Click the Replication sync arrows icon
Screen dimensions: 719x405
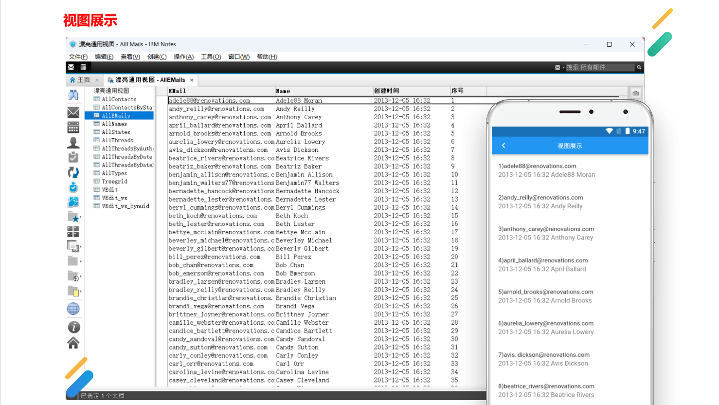73,172
